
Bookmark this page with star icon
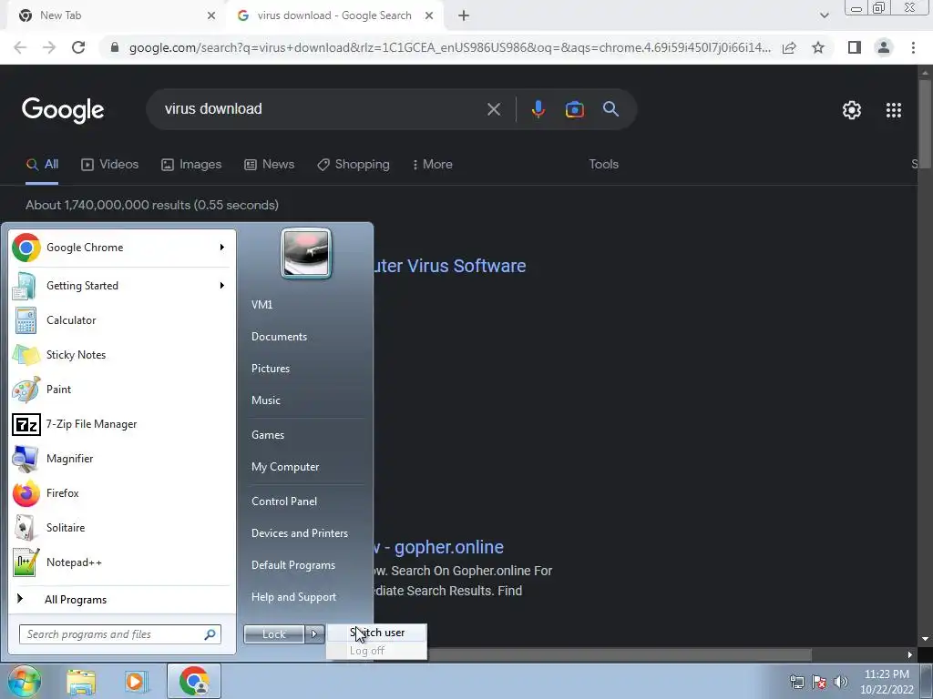[819, 47]
